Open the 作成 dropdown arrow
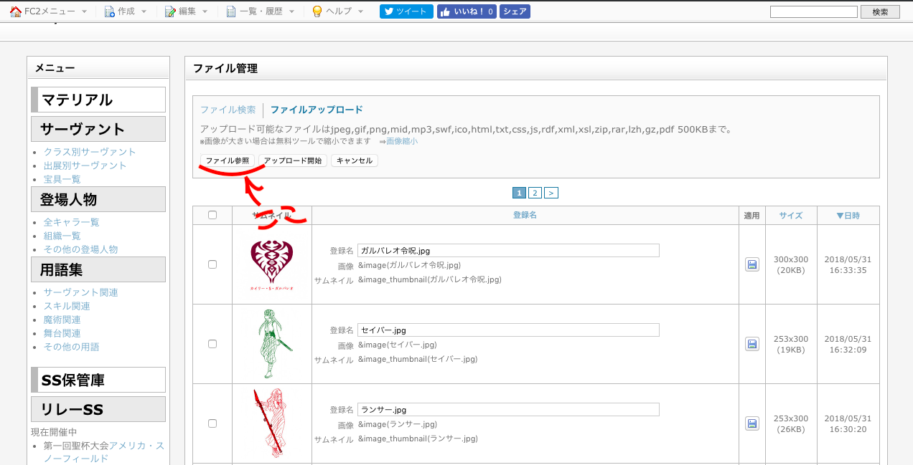Screen dimensions: 913x465 point(144,12)
